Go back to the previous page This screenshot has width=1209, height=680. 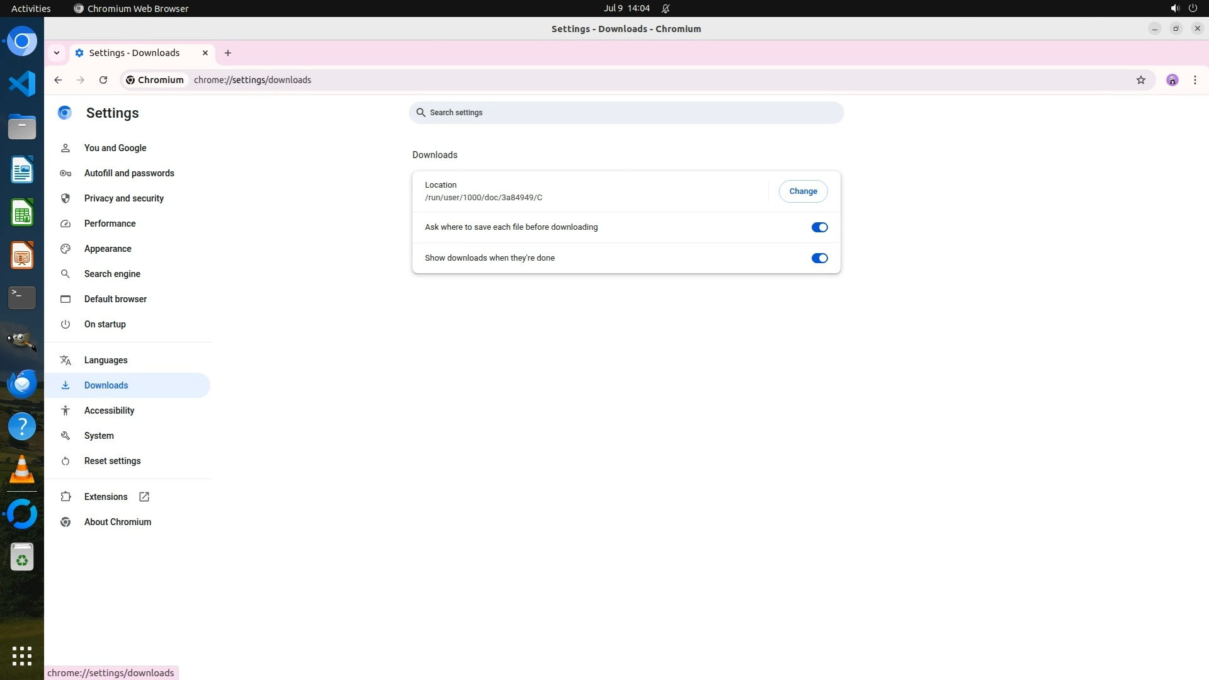[x=58, y=80]
